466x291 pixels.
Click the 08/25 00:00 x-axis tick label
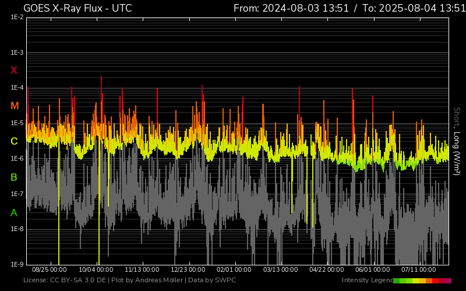click(x=49, y=270)
